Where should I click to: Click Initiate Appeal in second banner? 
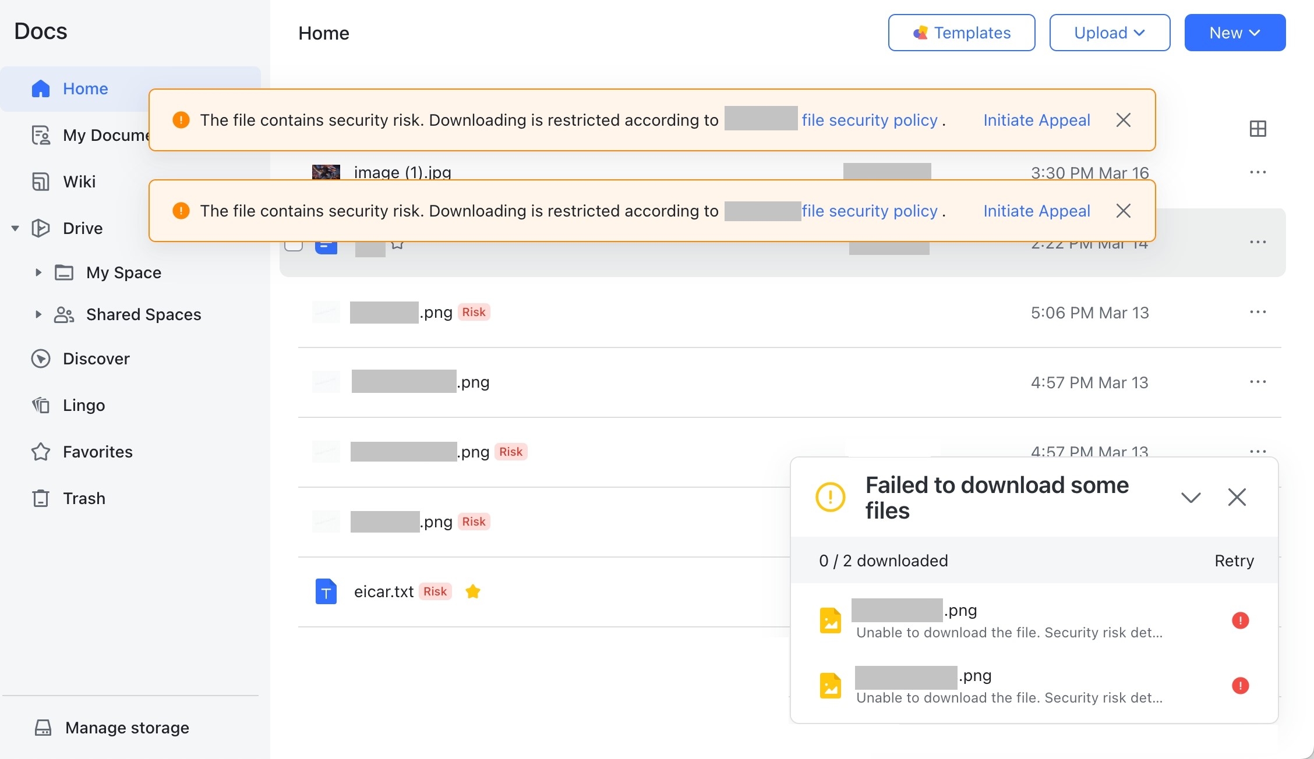coord(1037,211)
